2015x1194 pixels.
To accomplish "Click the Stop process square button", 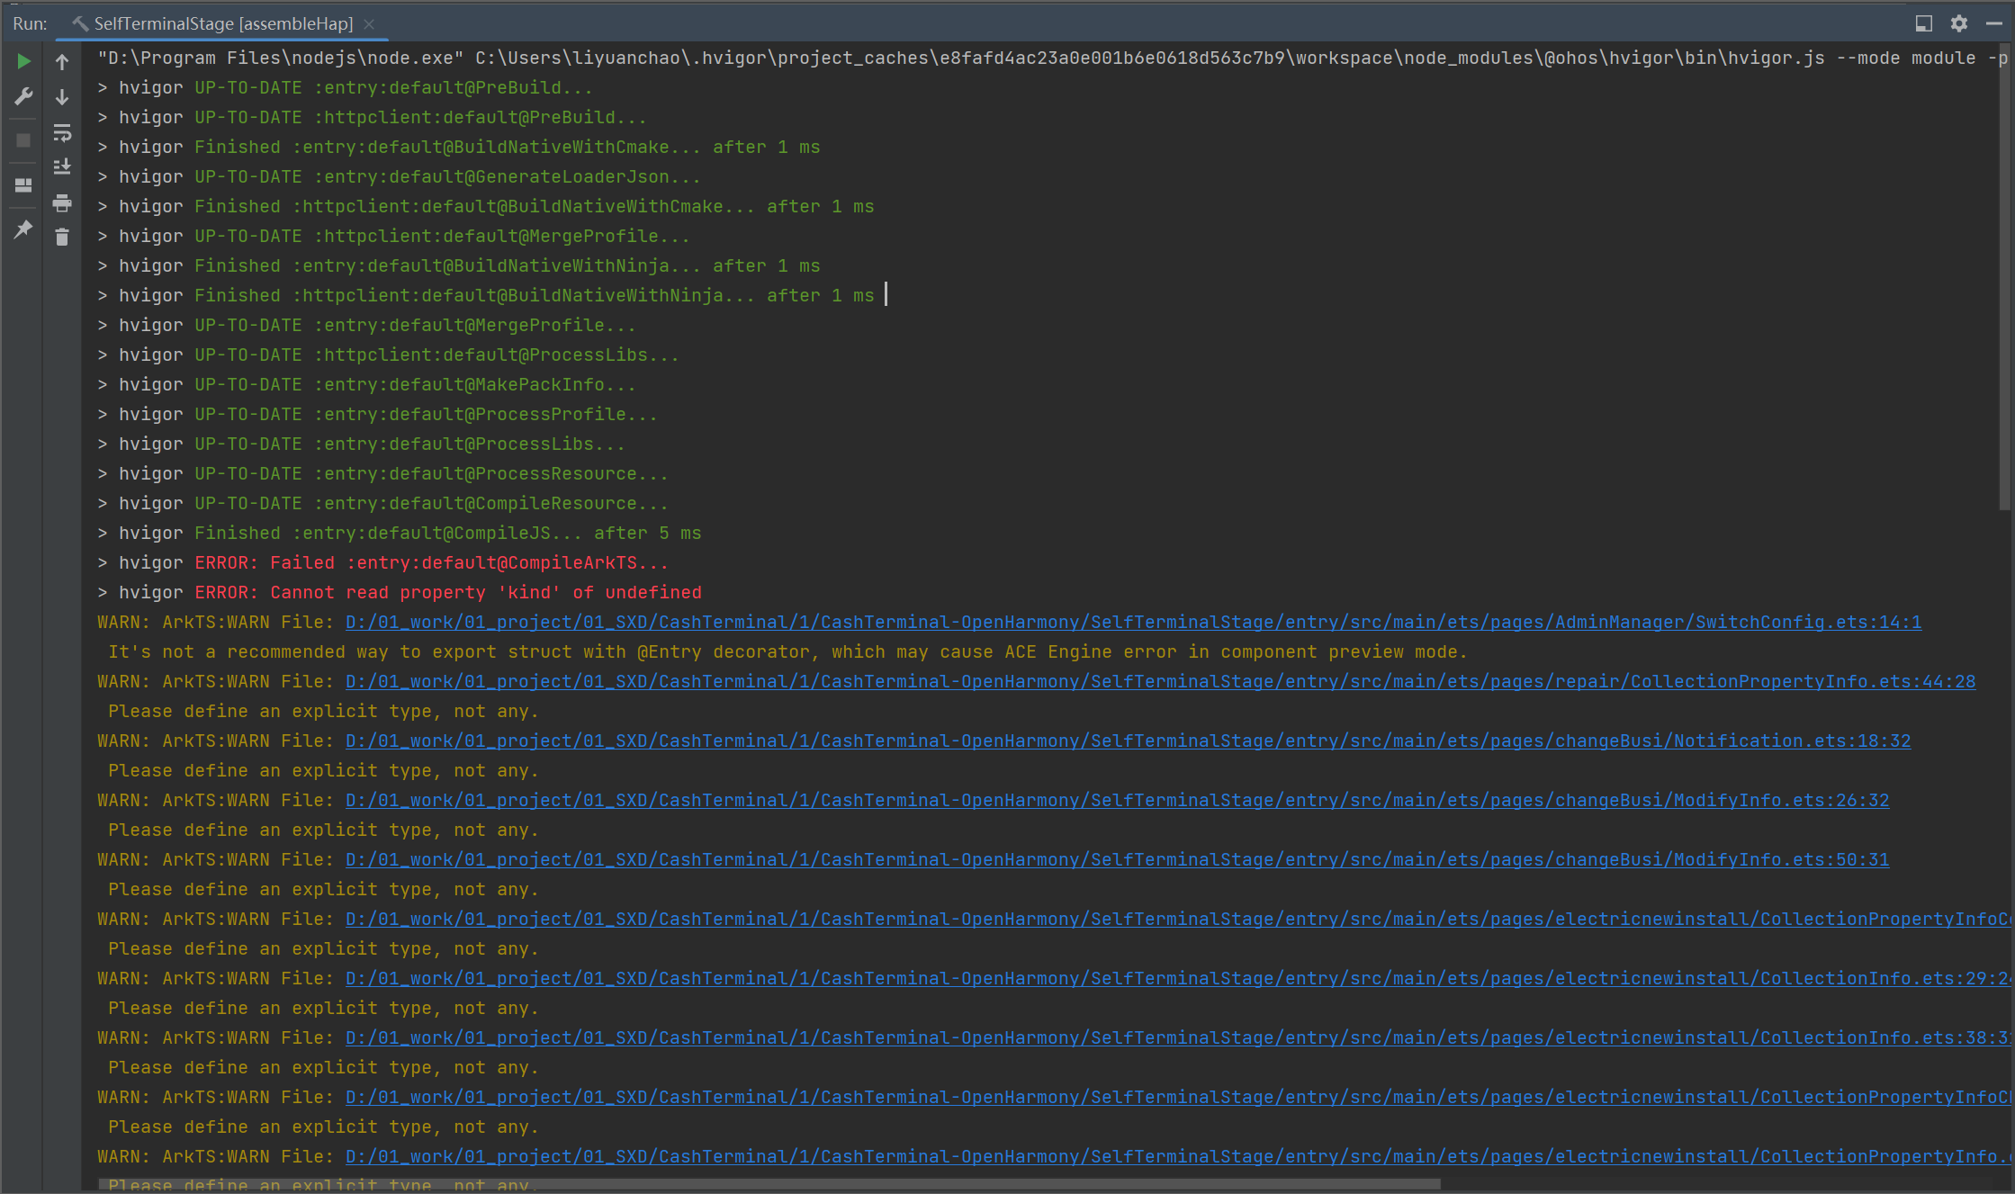I will point(23,140).
